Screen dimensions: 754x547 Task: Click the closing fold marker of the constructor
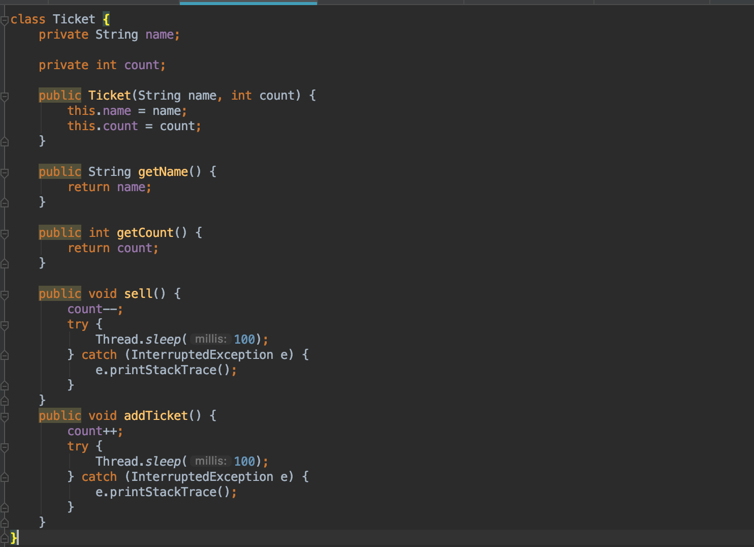pos(5,142)
